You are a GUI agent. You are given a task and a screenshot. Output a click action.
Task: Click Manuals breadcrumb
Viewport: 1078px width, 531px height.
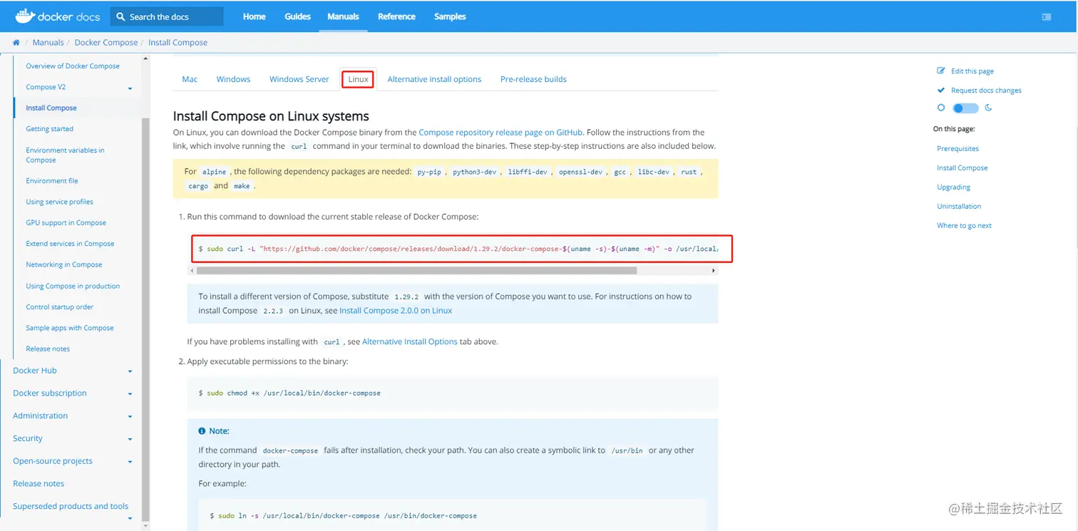(48, 43)
